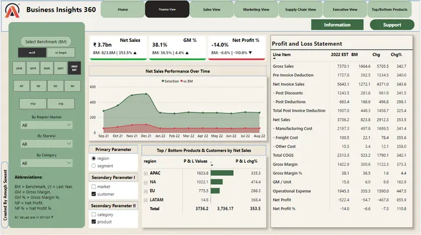Open the Finance View tab

pos(167,10)
